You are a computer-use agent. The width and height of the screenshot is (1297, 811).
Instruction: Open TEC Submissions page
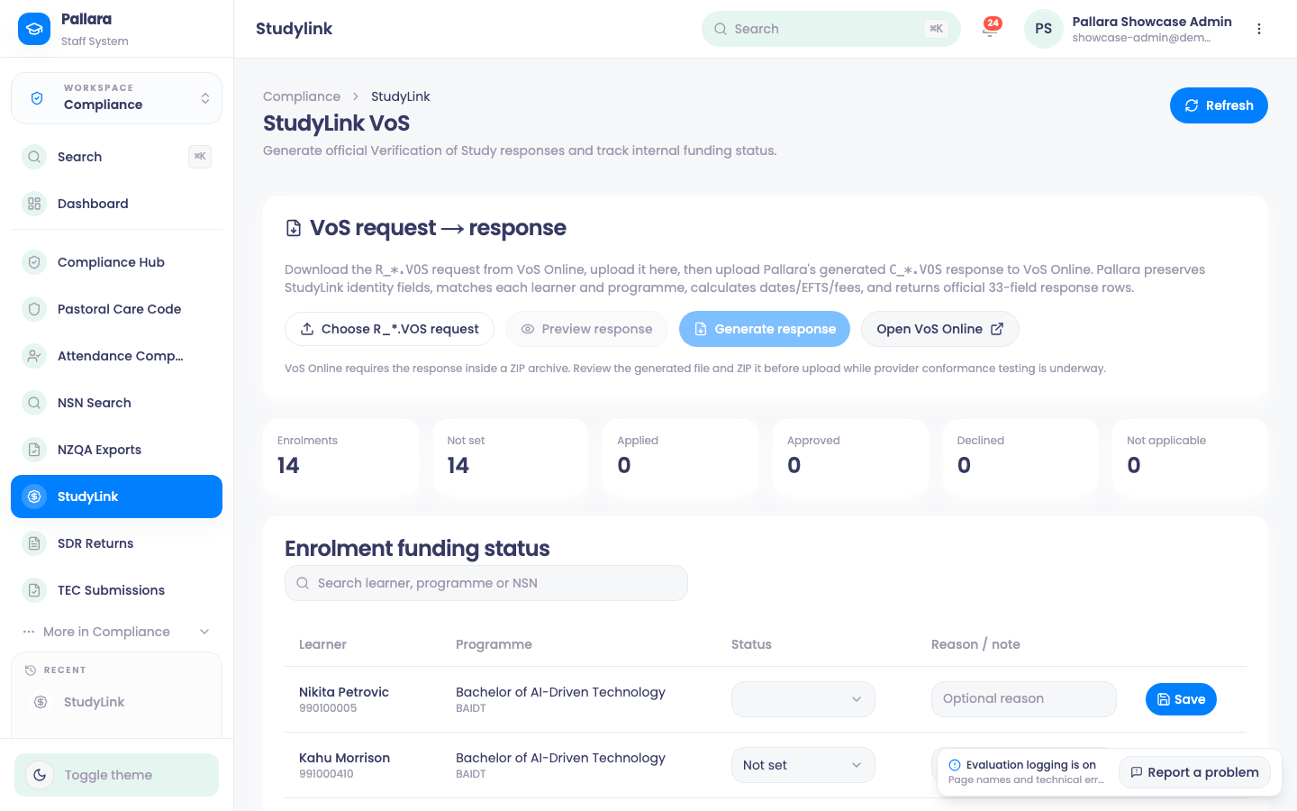(116, 590)
